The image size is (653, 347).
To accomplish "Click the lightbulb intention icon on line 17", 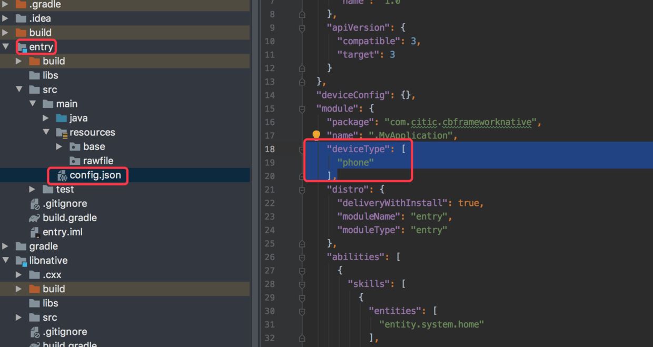I will (x=316, y=135).
